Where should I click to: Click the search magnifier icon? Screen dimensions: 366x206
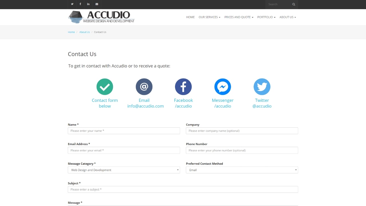coord(293,4)
